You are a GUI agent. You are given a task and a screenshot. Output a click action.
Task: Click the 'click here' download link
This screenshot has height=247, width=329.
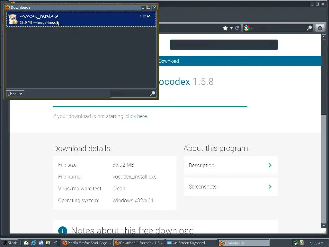coord(136,116)
